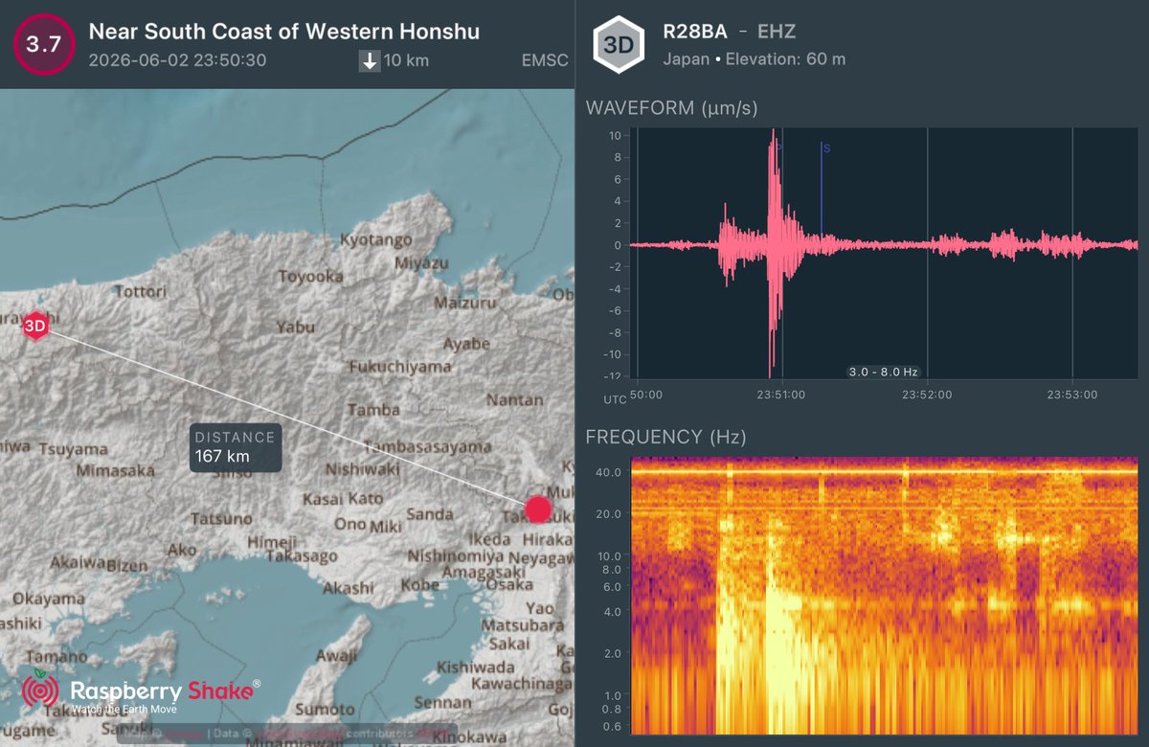Click the 23:53:00 time axis label
Image resolution: width=1149 pixels, height=747 pixels.
(x=1072, y=394)
